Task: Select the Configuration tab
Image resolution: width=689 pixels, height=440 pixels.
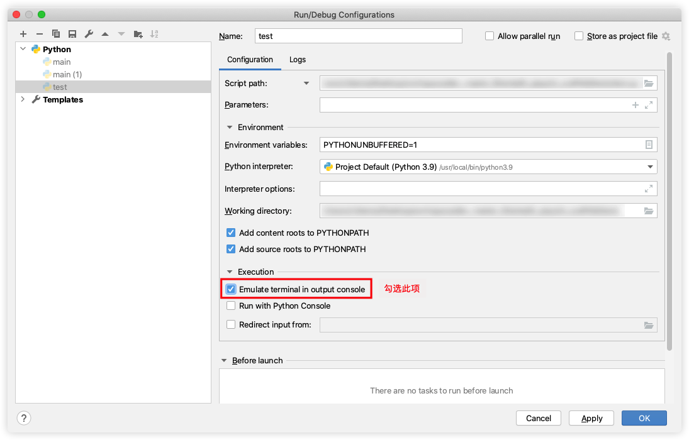Action: click(x=250, y=60)
